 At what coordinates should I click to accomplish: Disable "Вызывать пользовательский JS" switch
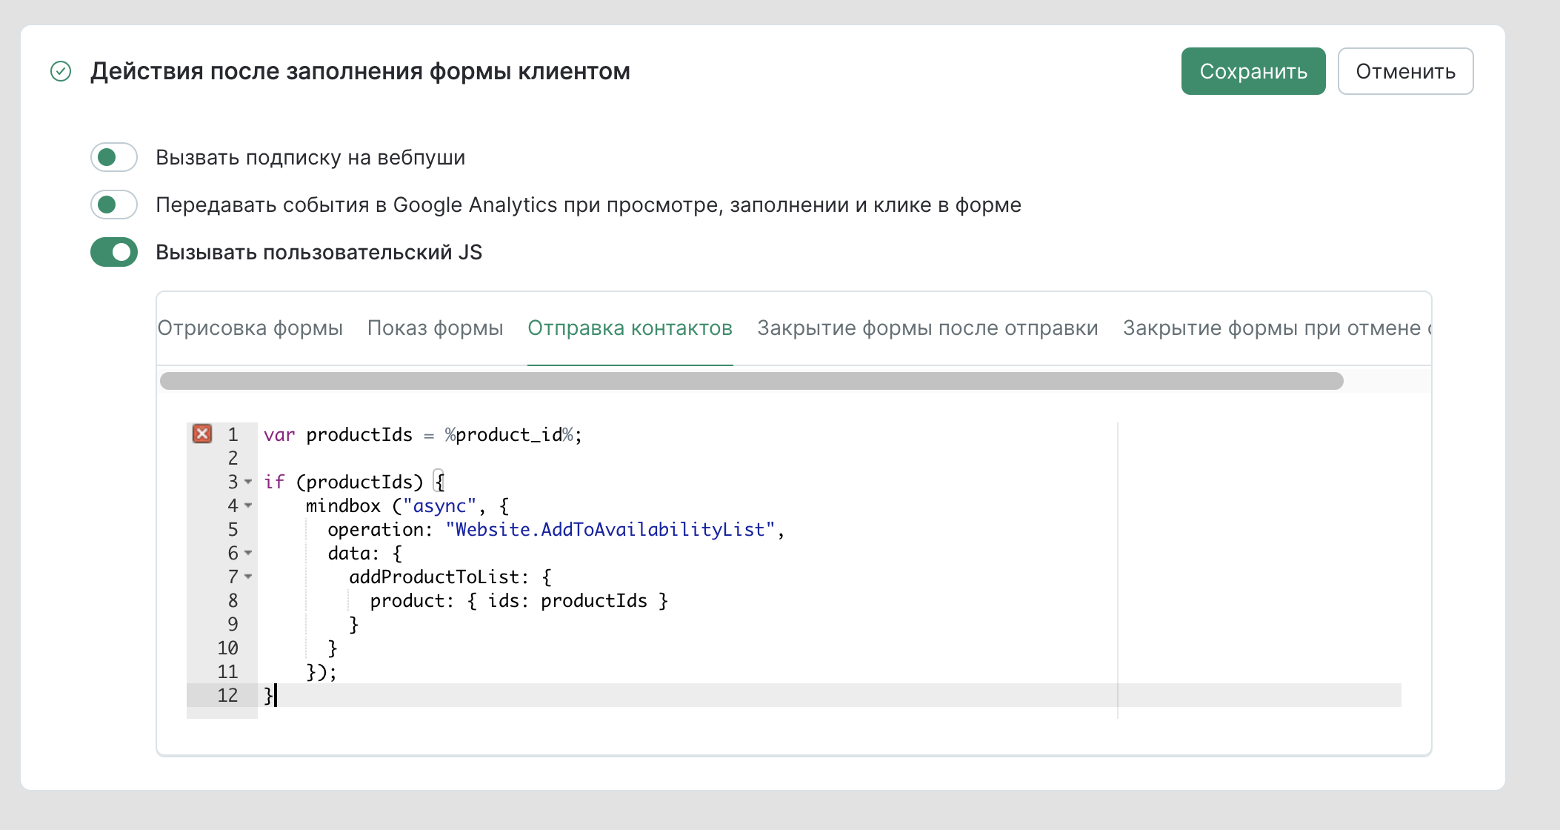point(114,252)
